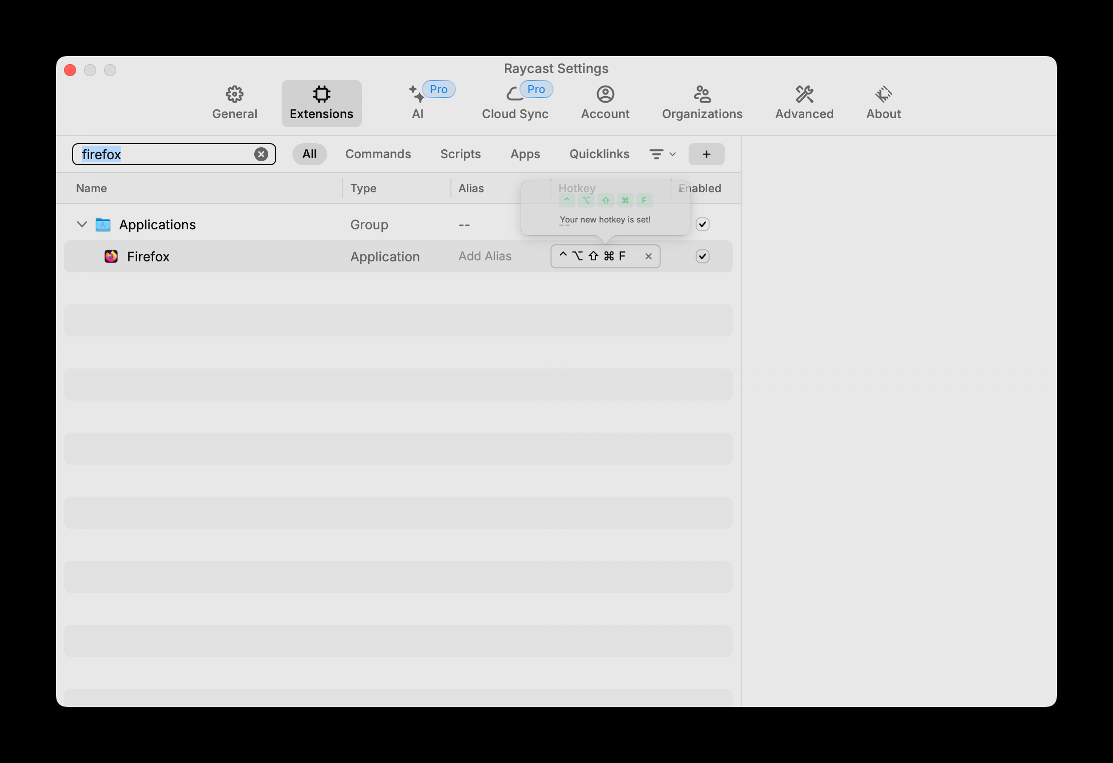Switch to the Scripts filter tab

[x=460, y=154]
